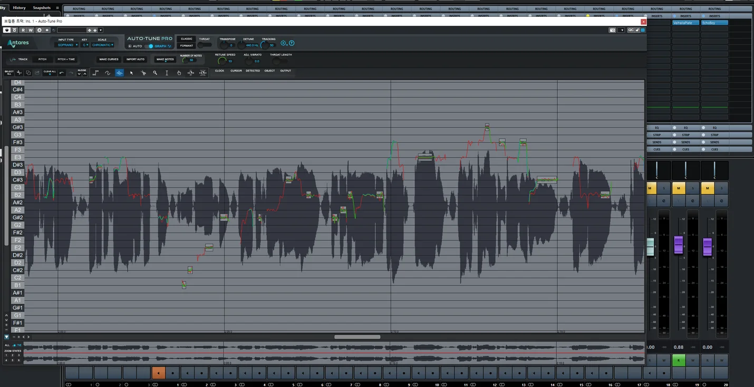Click the cut scissors icon beside Select All
The image size is (754, 387).
pos(19,73)
